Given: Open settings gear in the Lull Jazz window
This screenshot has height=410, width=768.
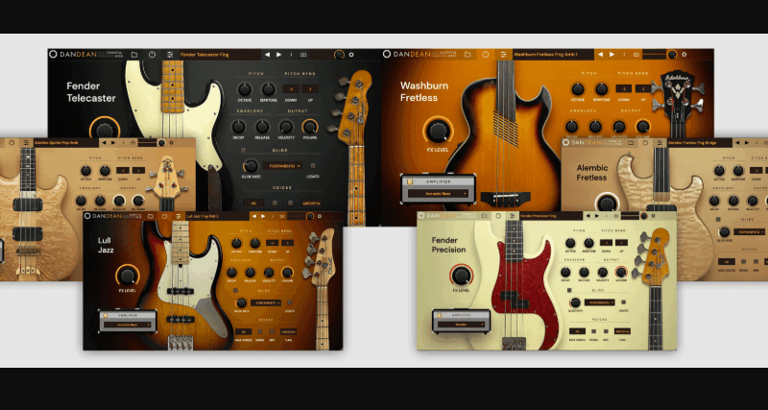Looking at the screenshot, I should click(320, 216).
